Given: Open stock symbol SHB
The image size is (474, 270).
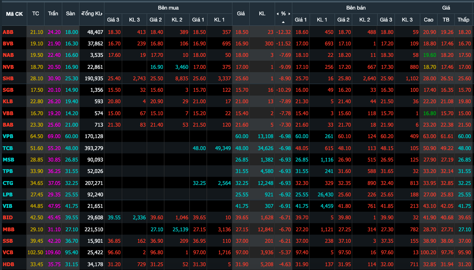Looking at the screenshot, I should click(x=8, y=78).
